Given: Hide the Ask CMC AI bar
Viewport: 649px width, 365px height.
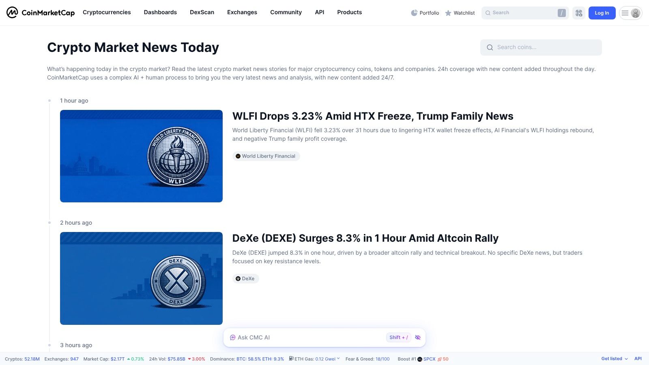Looking at the screenshot, I should tap(418, 337).
